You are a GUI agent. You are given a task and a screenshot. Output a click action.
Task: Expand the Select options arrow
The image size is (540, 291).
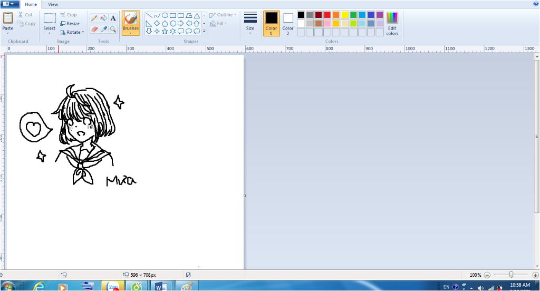pyautogui.click(x=49, y=33)
